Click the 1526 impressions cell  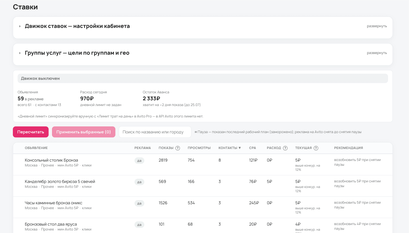(x=163, y=203)
